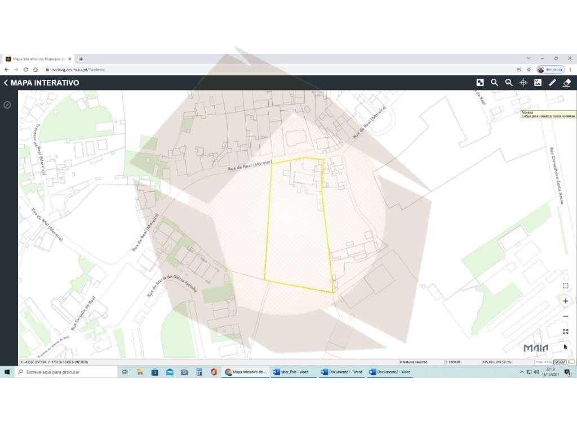The image size is (577, 432).
Task: Click the X/Y coordinates readout in the status bar
Action: coord(54,362)
